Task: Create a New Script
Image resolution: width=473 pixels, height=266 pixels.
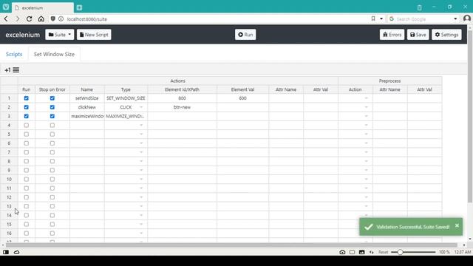Action: (x=94, y=35)
